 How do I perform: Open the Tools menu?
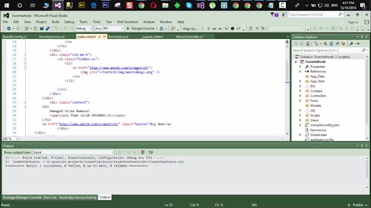coord(97,22)
